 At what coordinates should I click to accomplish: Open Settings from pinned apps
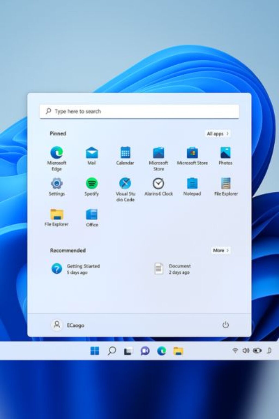[x=57, y=187]
